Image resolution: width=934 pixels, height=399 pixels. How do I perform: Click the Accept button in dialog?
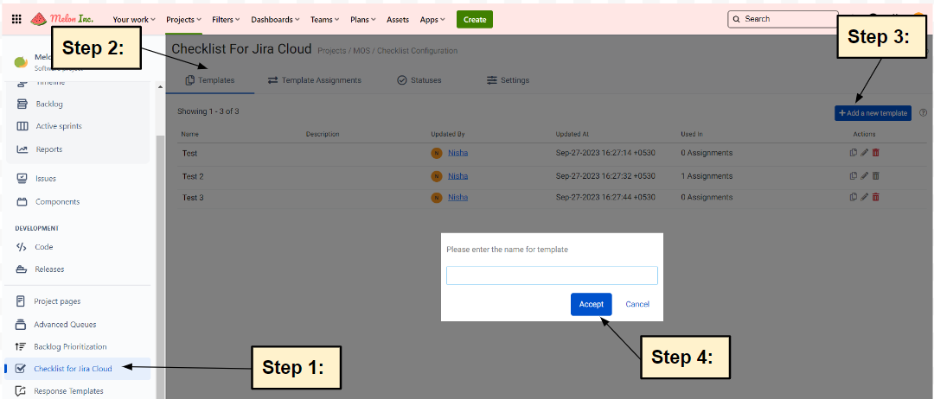tap(592, 304)
